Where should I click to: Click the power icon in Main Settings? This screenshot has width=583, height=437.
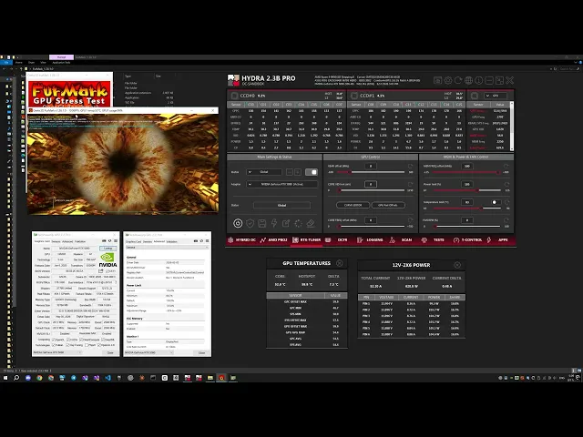tap(238, 223)
